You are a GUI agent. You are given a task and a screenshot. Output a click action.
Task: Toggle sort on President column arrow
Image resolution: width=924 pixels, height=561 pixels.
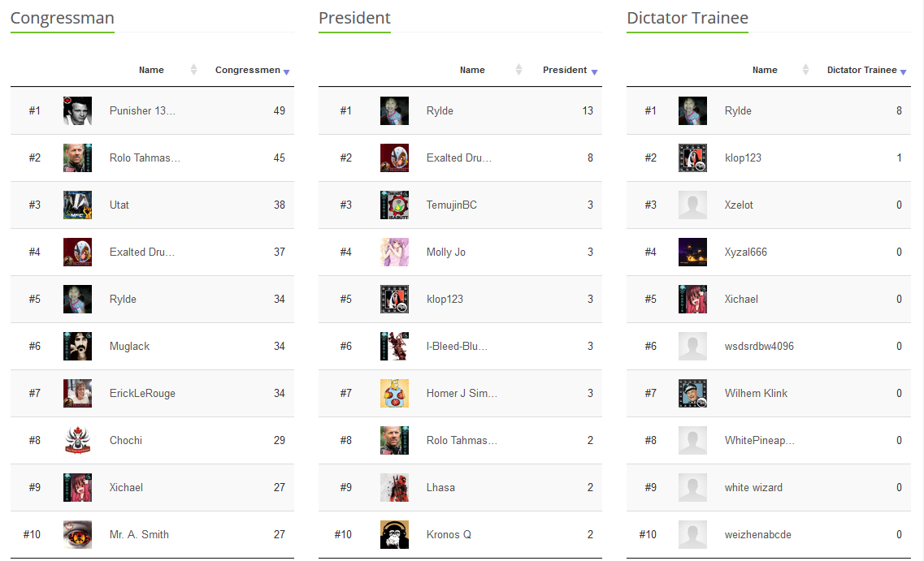594,71
